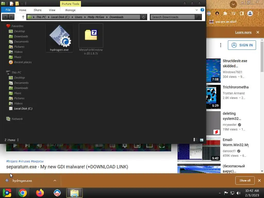This screenshot has height=198, width=264.
Task: Open the Trichlrorometha video thumbnail
Action: (x=213, y=97)
